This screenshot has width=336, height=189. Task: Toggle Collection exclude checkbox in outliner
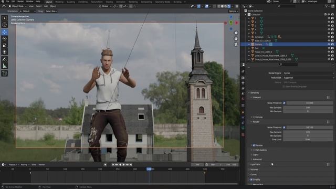point(325,14)
